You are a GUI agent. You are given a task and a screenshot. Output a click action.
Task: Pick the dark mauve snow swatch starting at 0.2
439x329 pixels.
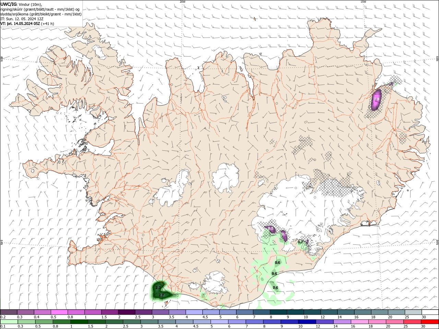[x=9, y=312]
